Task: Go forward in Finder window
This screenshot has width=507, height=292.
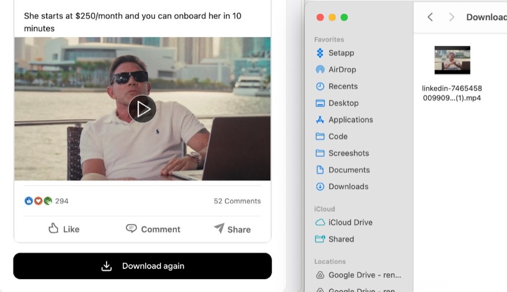Action: pos(452,17)
